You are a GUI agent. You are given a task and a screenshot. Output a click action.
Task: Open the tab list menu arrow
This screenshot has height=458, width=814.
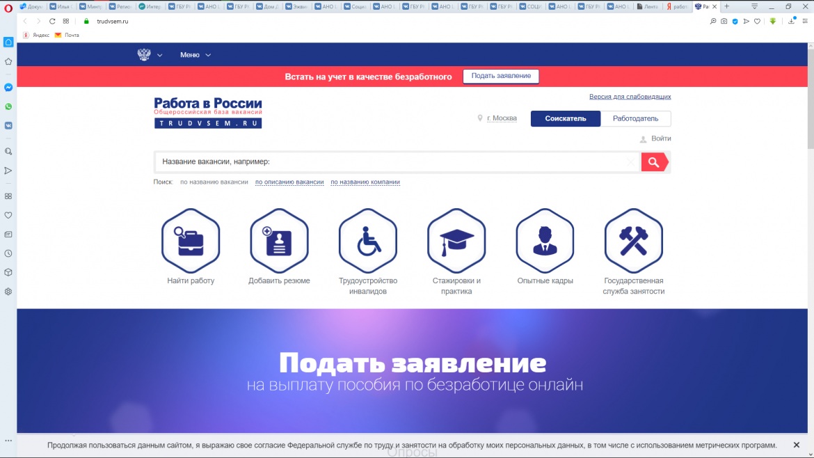754,6
